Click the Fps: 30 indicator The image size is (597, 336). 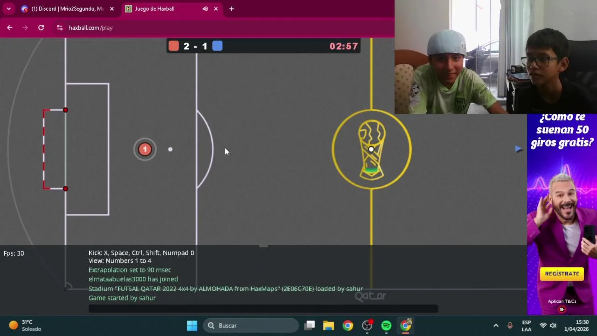click(x=14, y=253)
